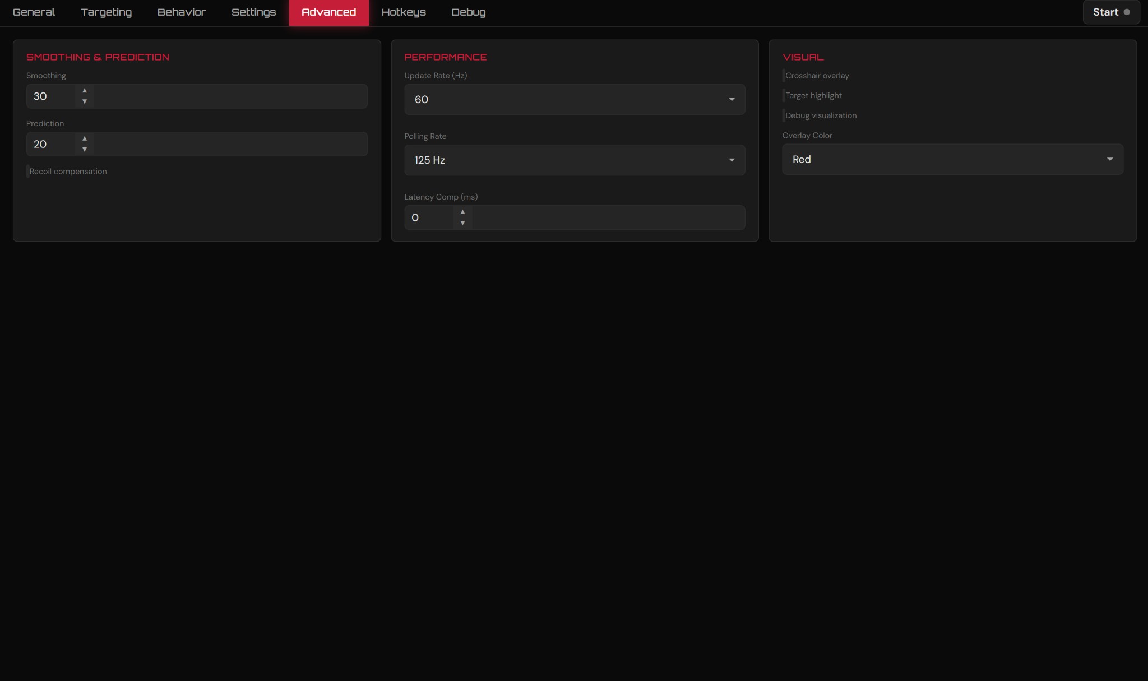Expand the Polling Rate dropdown
The height and width of the screenshot is (681, 1148).
click(x=574, y=160)
